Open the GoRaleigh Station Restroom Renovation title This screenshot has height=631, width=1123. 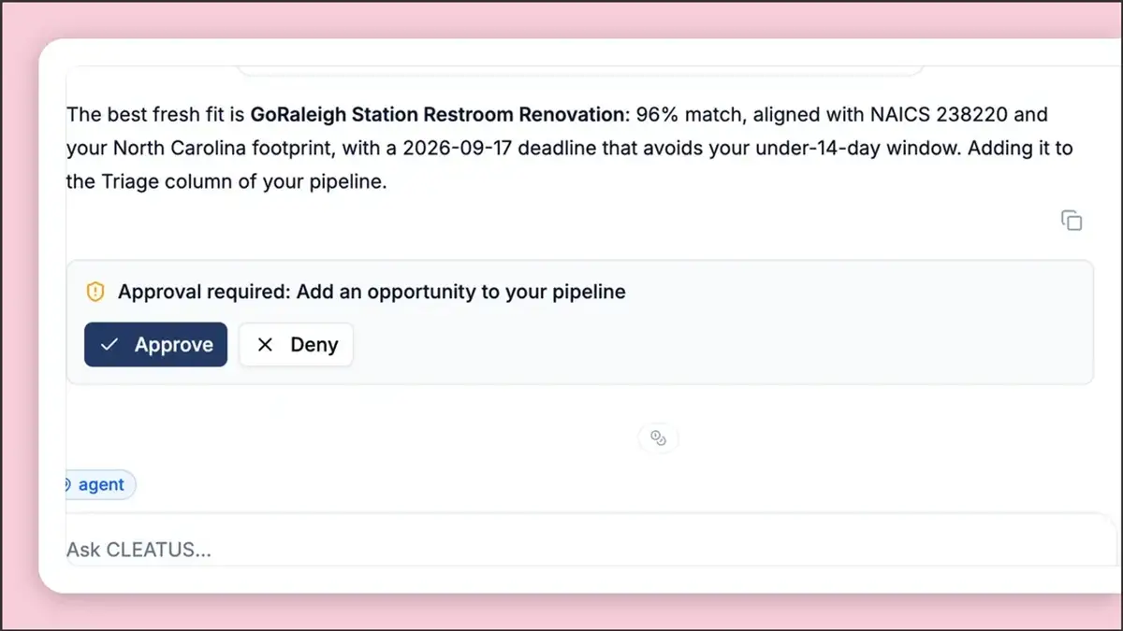point(437,115)
